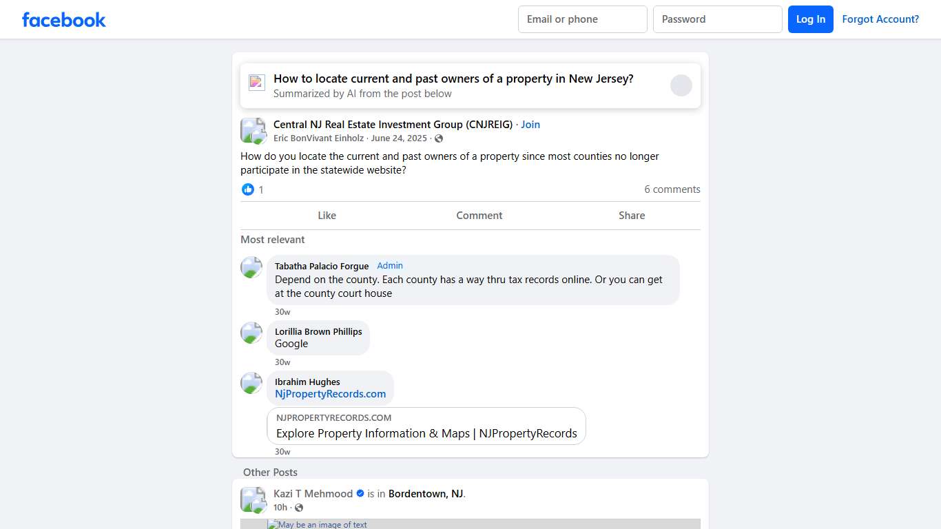Viewport: 941px width, 529px height.
Task: Open Lorillia Brown Phillips' profile picture
Action: click(x=251, y=333)
